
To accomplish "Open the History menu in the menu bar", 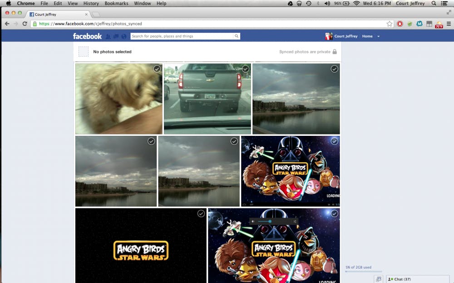I will [90, 3].
